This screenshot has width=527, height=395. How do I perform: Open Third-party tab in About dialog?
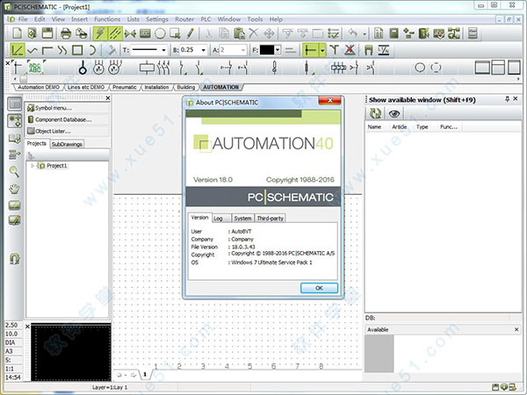point(271,219)
